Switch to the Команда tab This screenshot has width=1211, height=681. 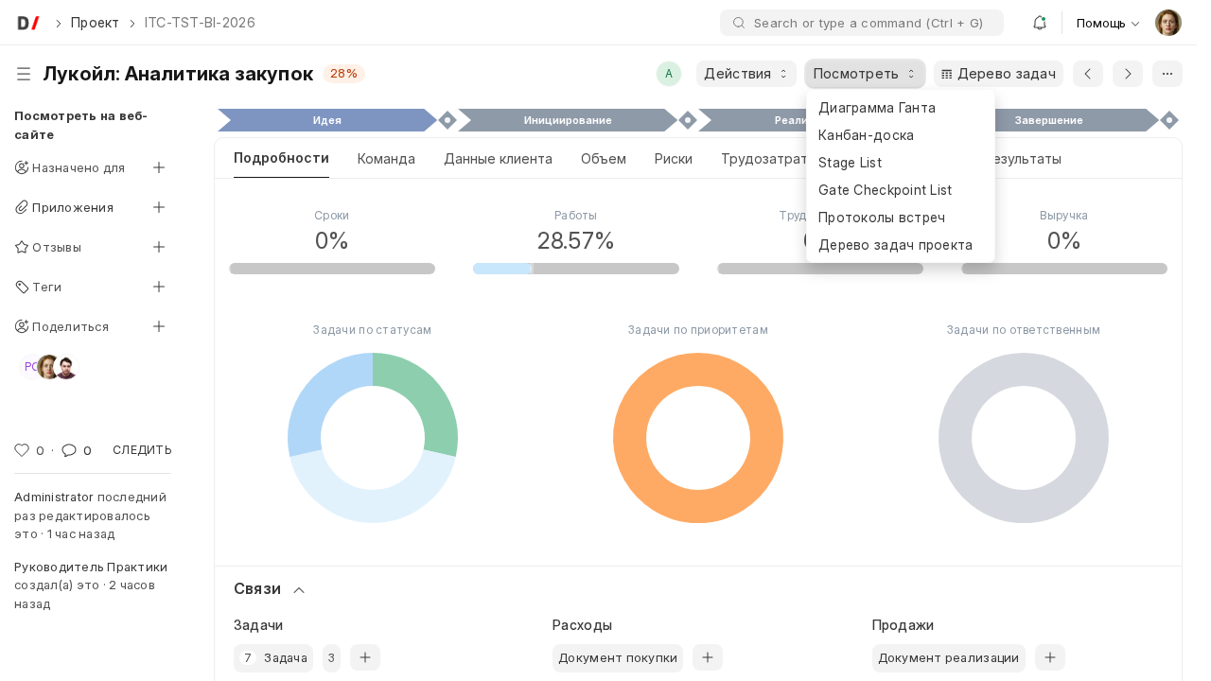tap(386, 159)
